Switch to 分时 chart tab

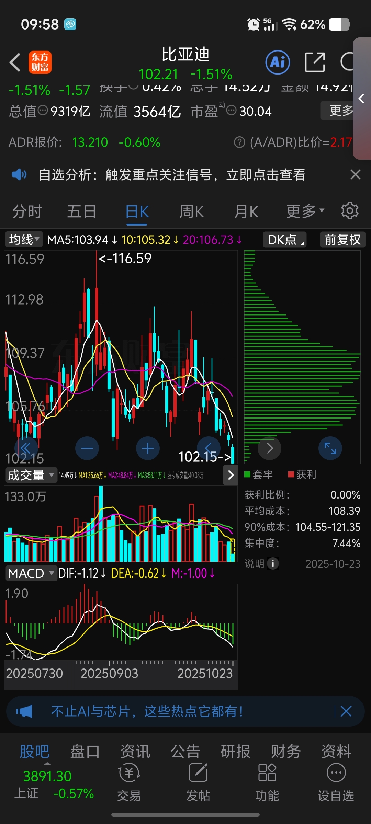pyautogui.click(x=27, y=211)
